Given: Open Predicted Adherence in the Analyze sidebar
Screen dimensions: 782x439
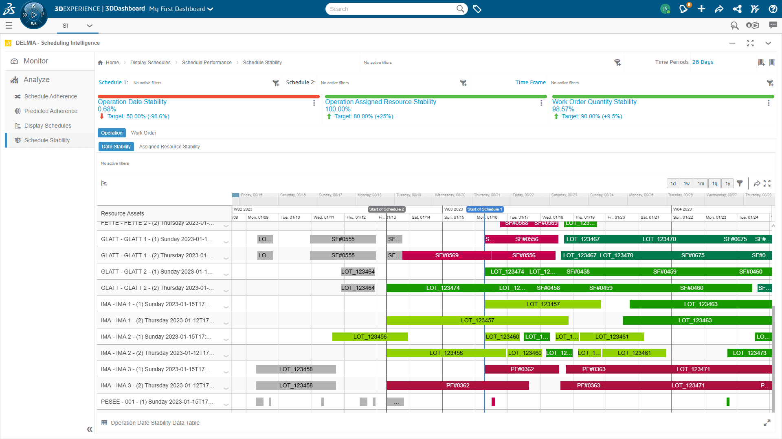Looking at the screenshot, I should [x=51, y=111].
